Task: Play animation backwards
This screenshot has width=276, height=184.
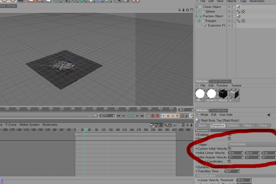Action: point(128,116)
